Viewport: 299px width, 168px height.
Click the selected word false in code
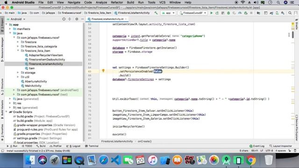158,71
